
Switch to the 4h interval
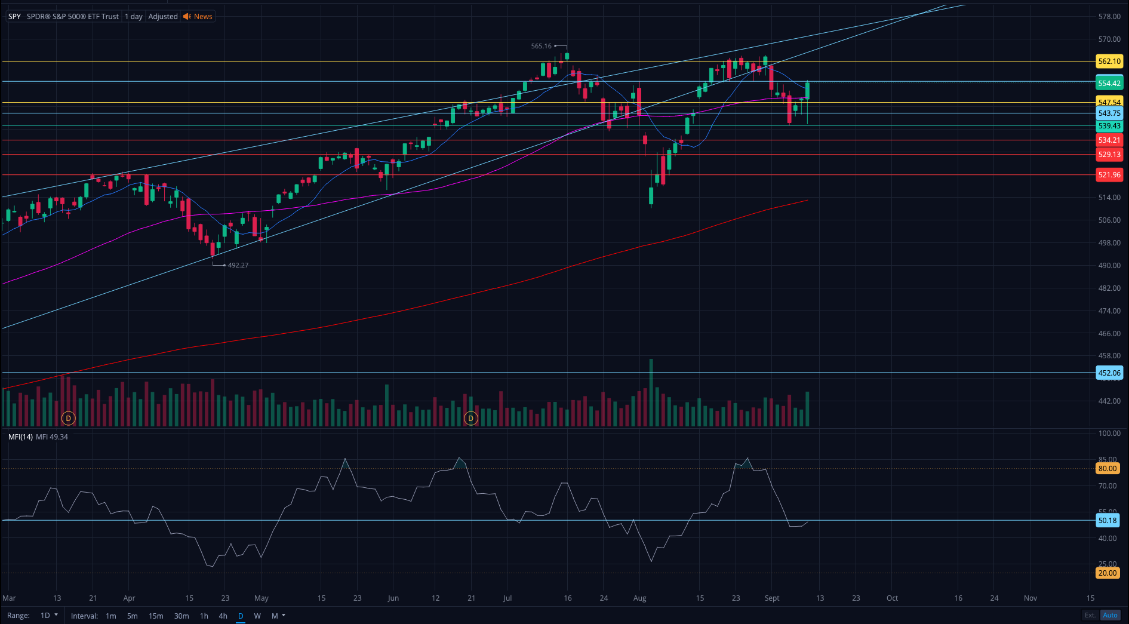(223, 616)
